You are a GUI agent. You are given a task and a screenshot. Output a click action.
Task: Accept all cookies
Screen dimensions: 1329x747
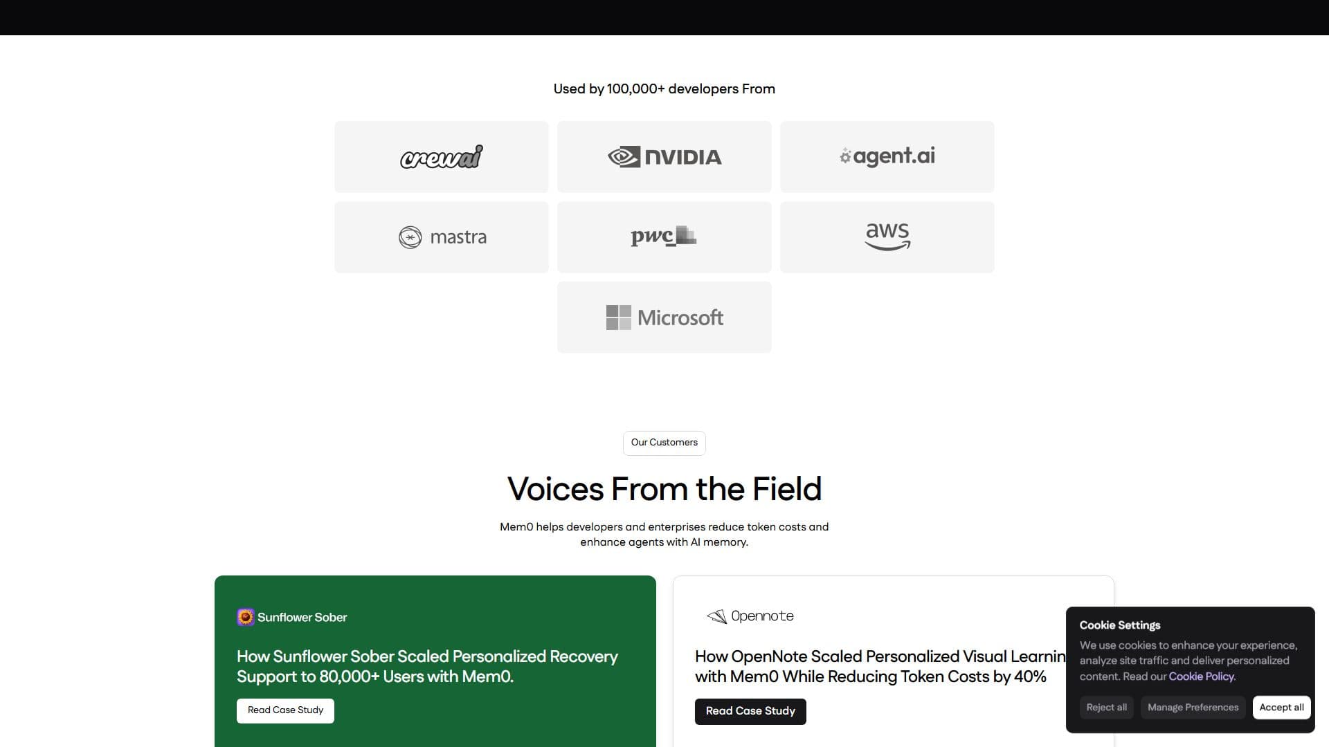coord(1282,708)
